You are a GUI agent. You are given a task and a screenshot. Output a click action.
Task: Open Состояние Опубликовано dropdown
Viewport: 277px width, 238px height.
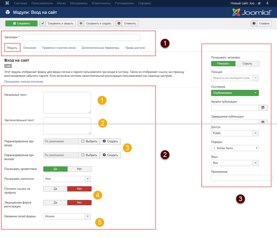point(235,93)
